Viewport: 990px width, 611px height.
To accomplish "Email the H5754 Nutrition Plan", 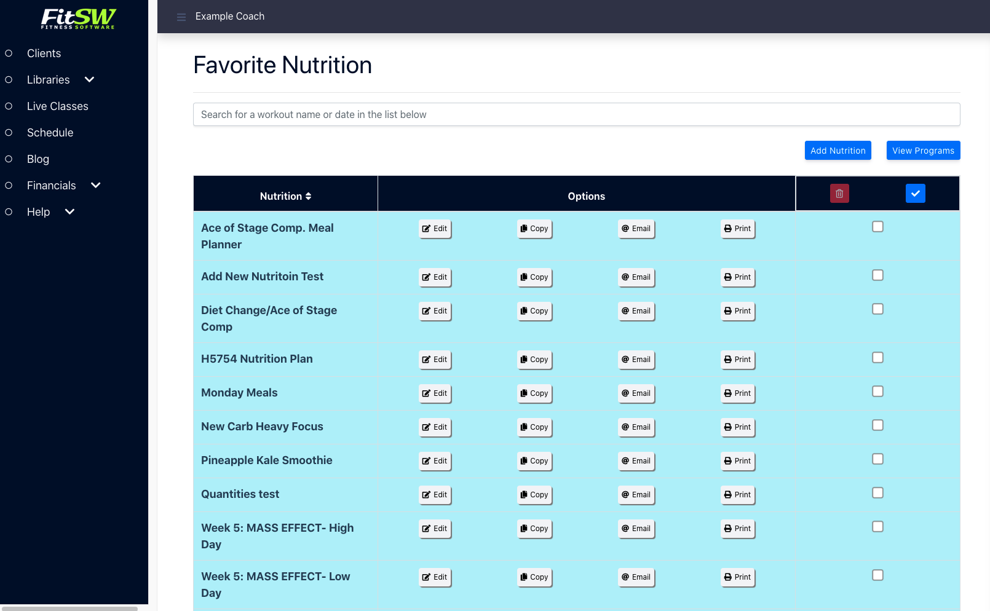I will point(636,360).
